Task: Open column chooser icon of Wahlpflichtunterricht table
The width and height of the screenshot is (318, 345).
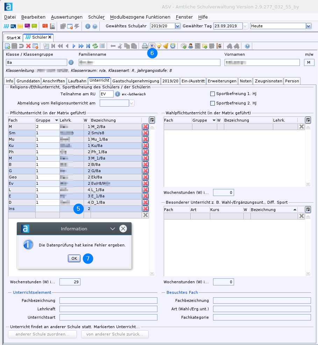Action: [x=308, y=120]
